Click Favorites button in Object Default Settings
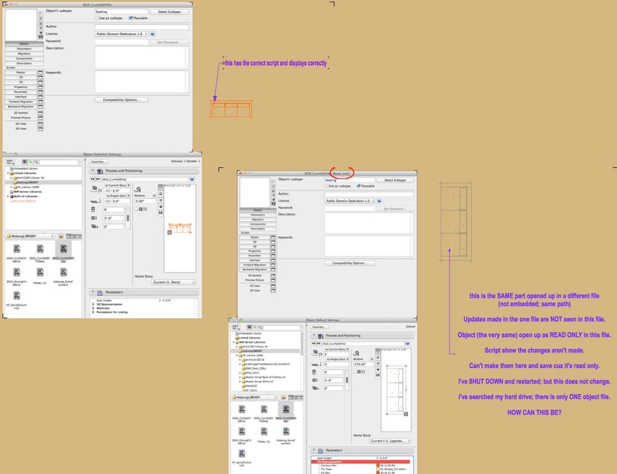Screen dimensions: 617x474 (319, 327)
